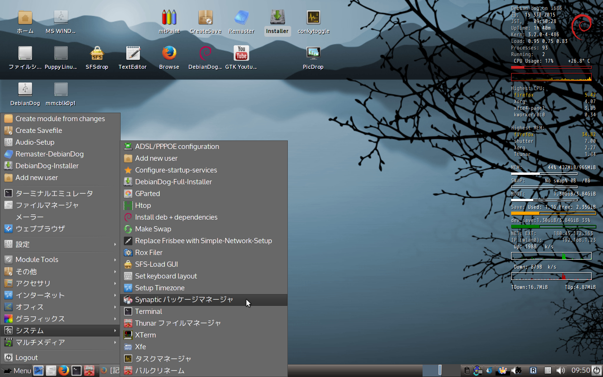The width and height of the screenshot is (603, 377).
Task: Choose Set keyboard layout entry
Action: pyautogui.click(x=204, y=276)
